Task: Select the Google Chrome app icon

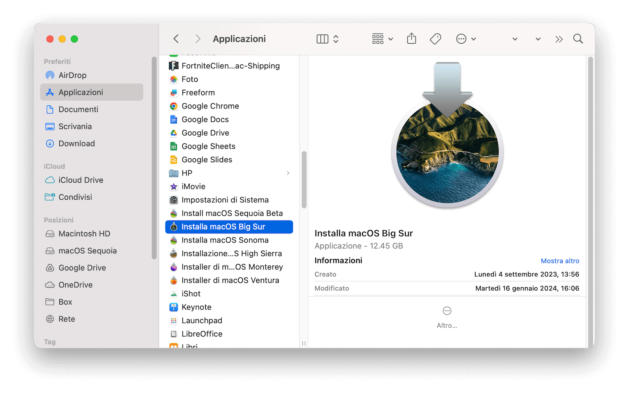Action: point(174,106)
